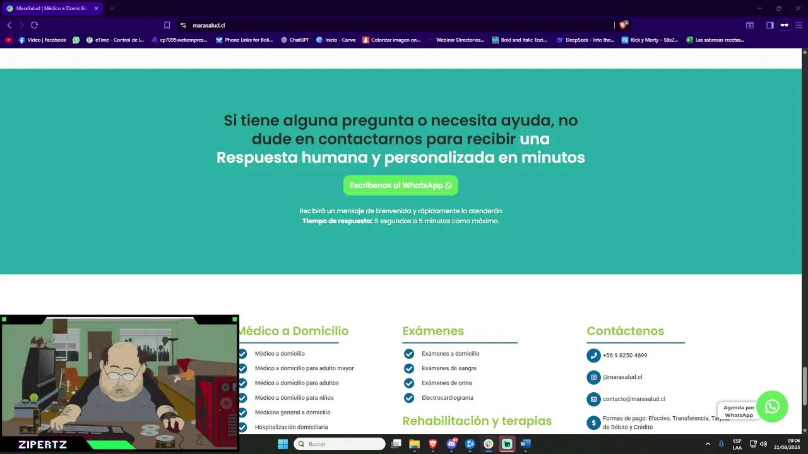Open the Médico a domicilio link

point(280,354)
